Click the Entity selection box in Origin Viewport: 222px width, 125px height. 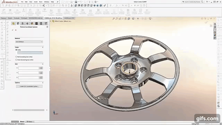click(x=30, y=53)
